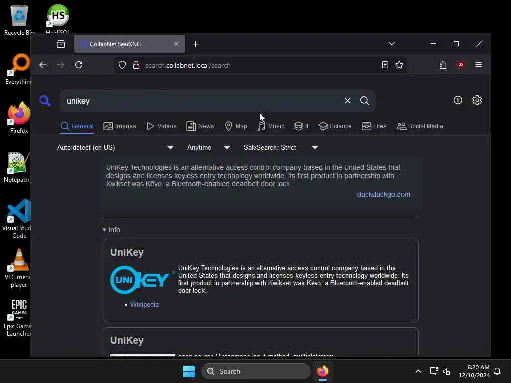Switch to Map results tab

tap(236, 126)
